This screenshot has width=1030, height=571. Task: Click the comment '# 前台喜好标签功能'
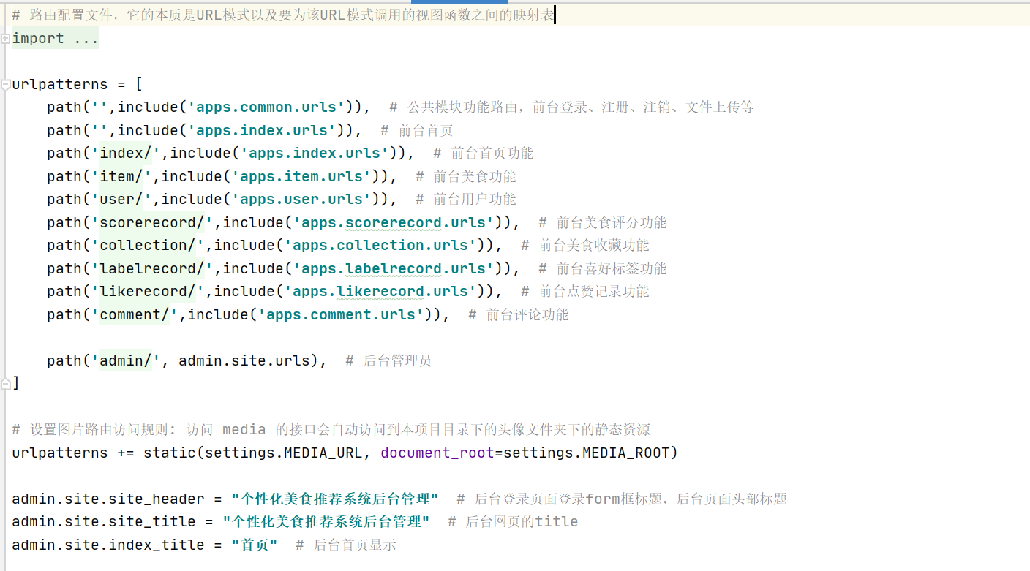tap(603, 268)
